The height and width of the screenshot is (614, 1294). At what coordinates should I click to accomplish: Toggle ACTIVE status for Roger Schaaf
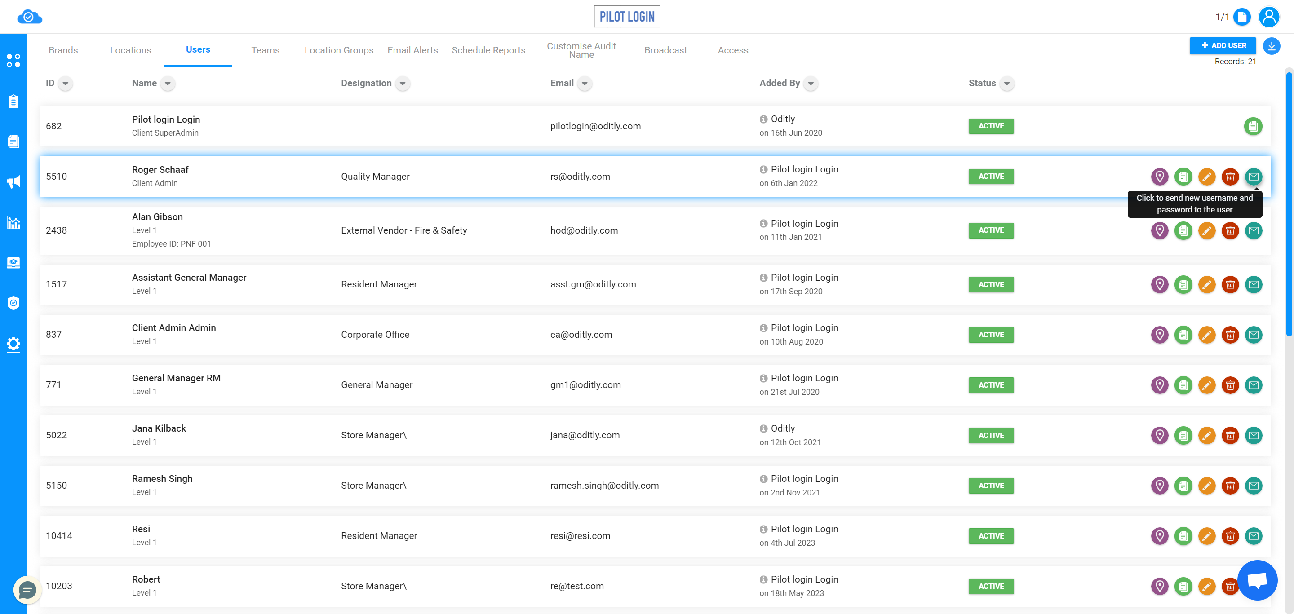[991, 176]
